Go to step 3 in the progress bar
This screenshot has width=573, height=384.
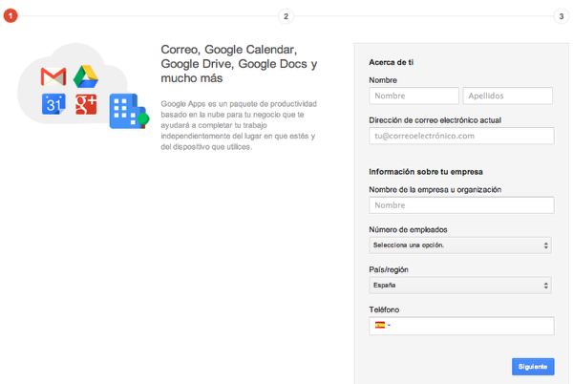click(x=561, y=15)
